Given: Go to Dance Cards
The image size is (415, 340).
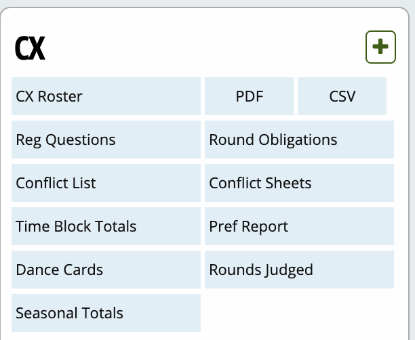Looking at the screenshot, I should pos(106,270).
